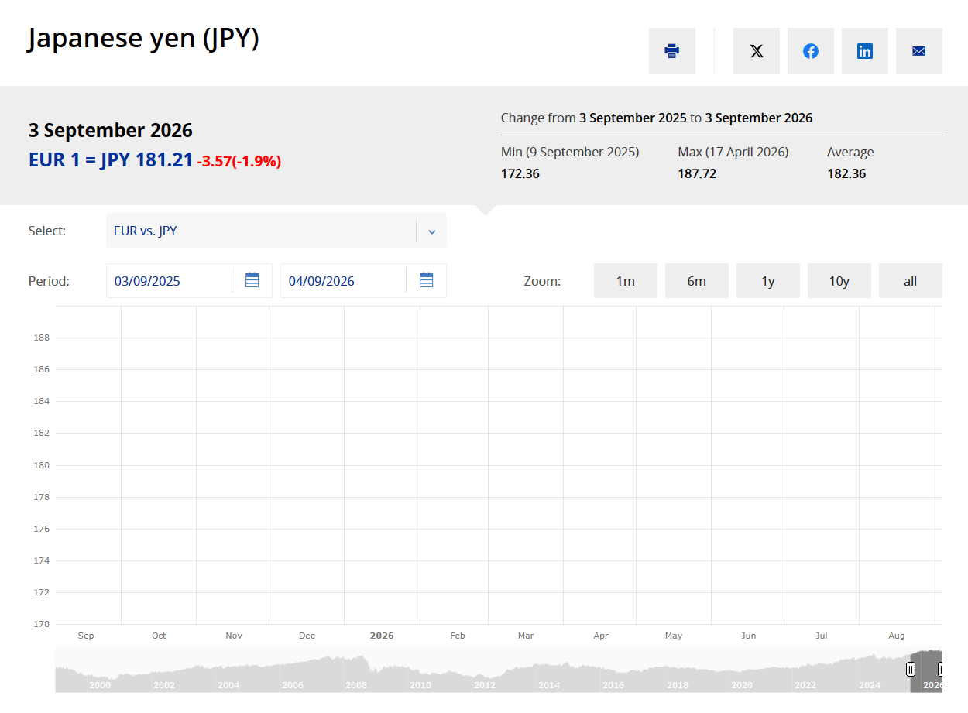Click the red change -3.57(-1.9%)

239,162
